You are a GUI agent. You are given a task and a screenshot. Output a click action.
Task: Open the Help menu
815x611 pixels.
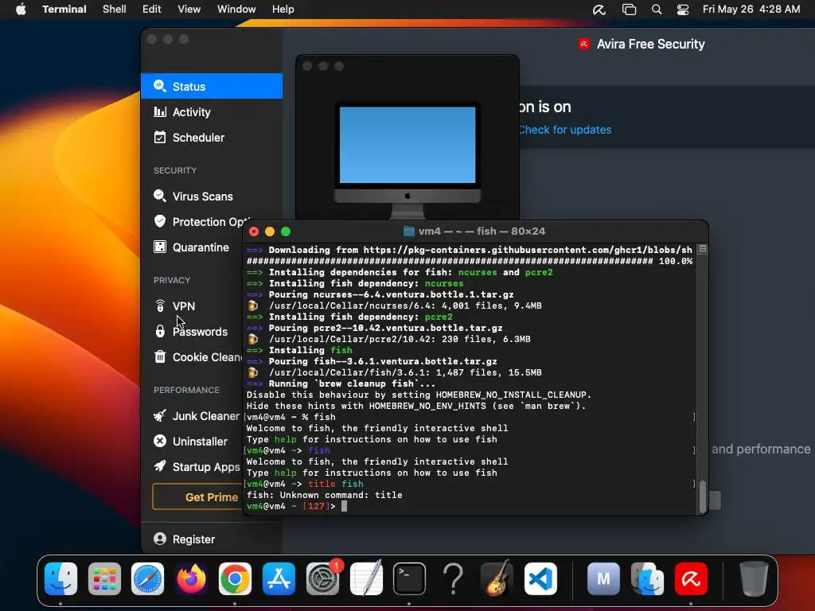[x=283, y=10]
